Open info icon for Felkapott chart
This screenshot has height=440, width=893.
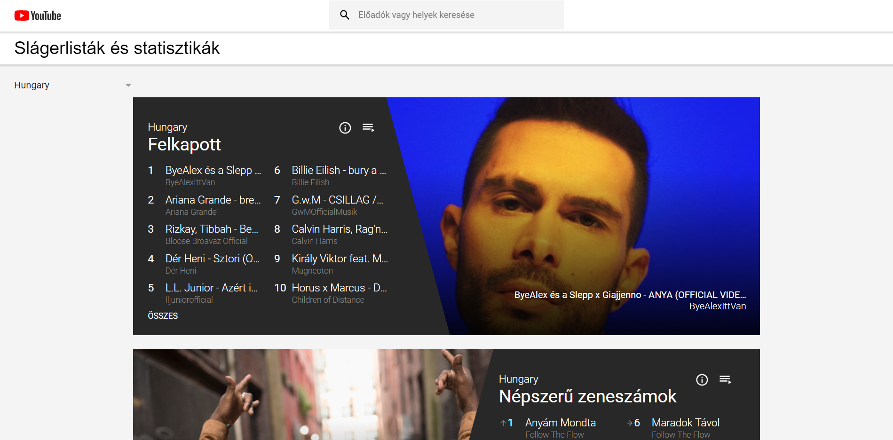click(x=345, y=128)
